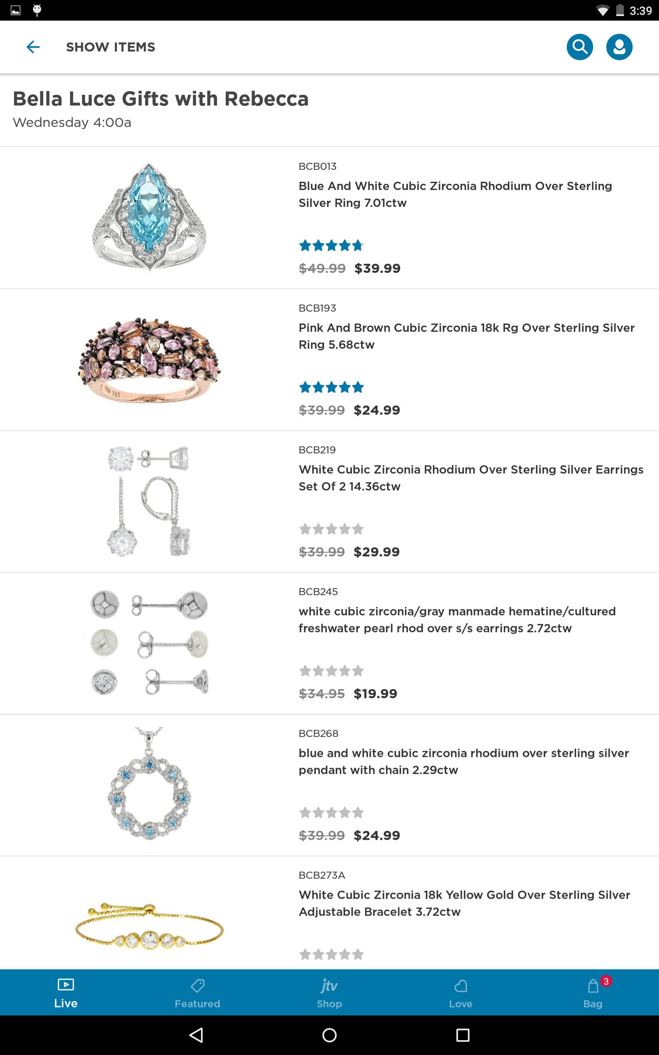Switch to the Featured tab
Viewport: 659px width, 1055px height.
click(197, 993)
